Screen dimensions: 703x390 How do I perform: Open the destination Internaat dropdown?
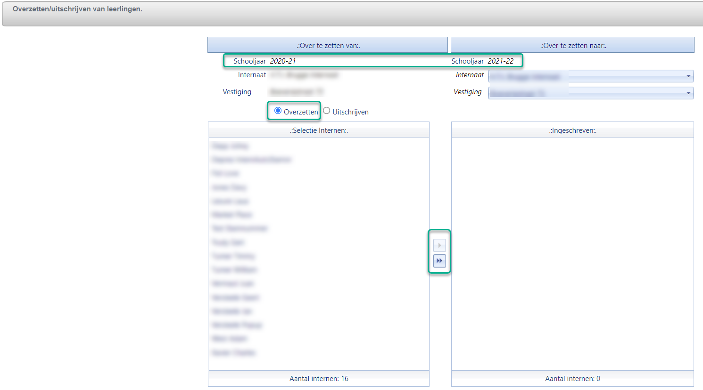coord(688,76)
